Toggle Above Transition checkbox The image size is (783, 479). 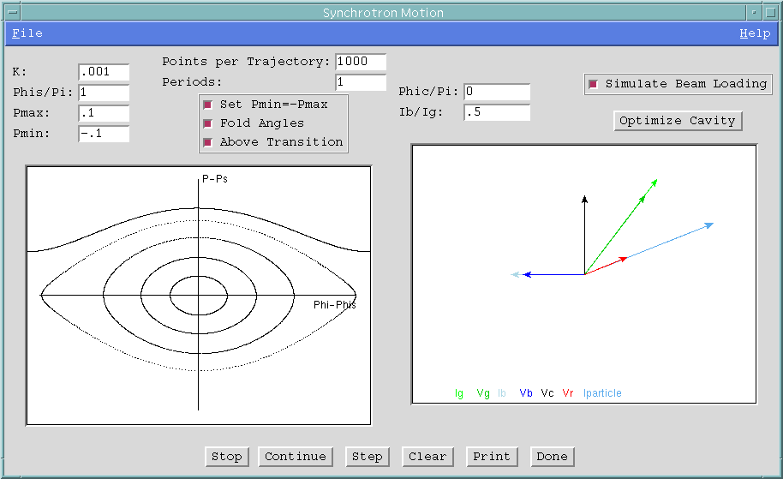[207, 142]
